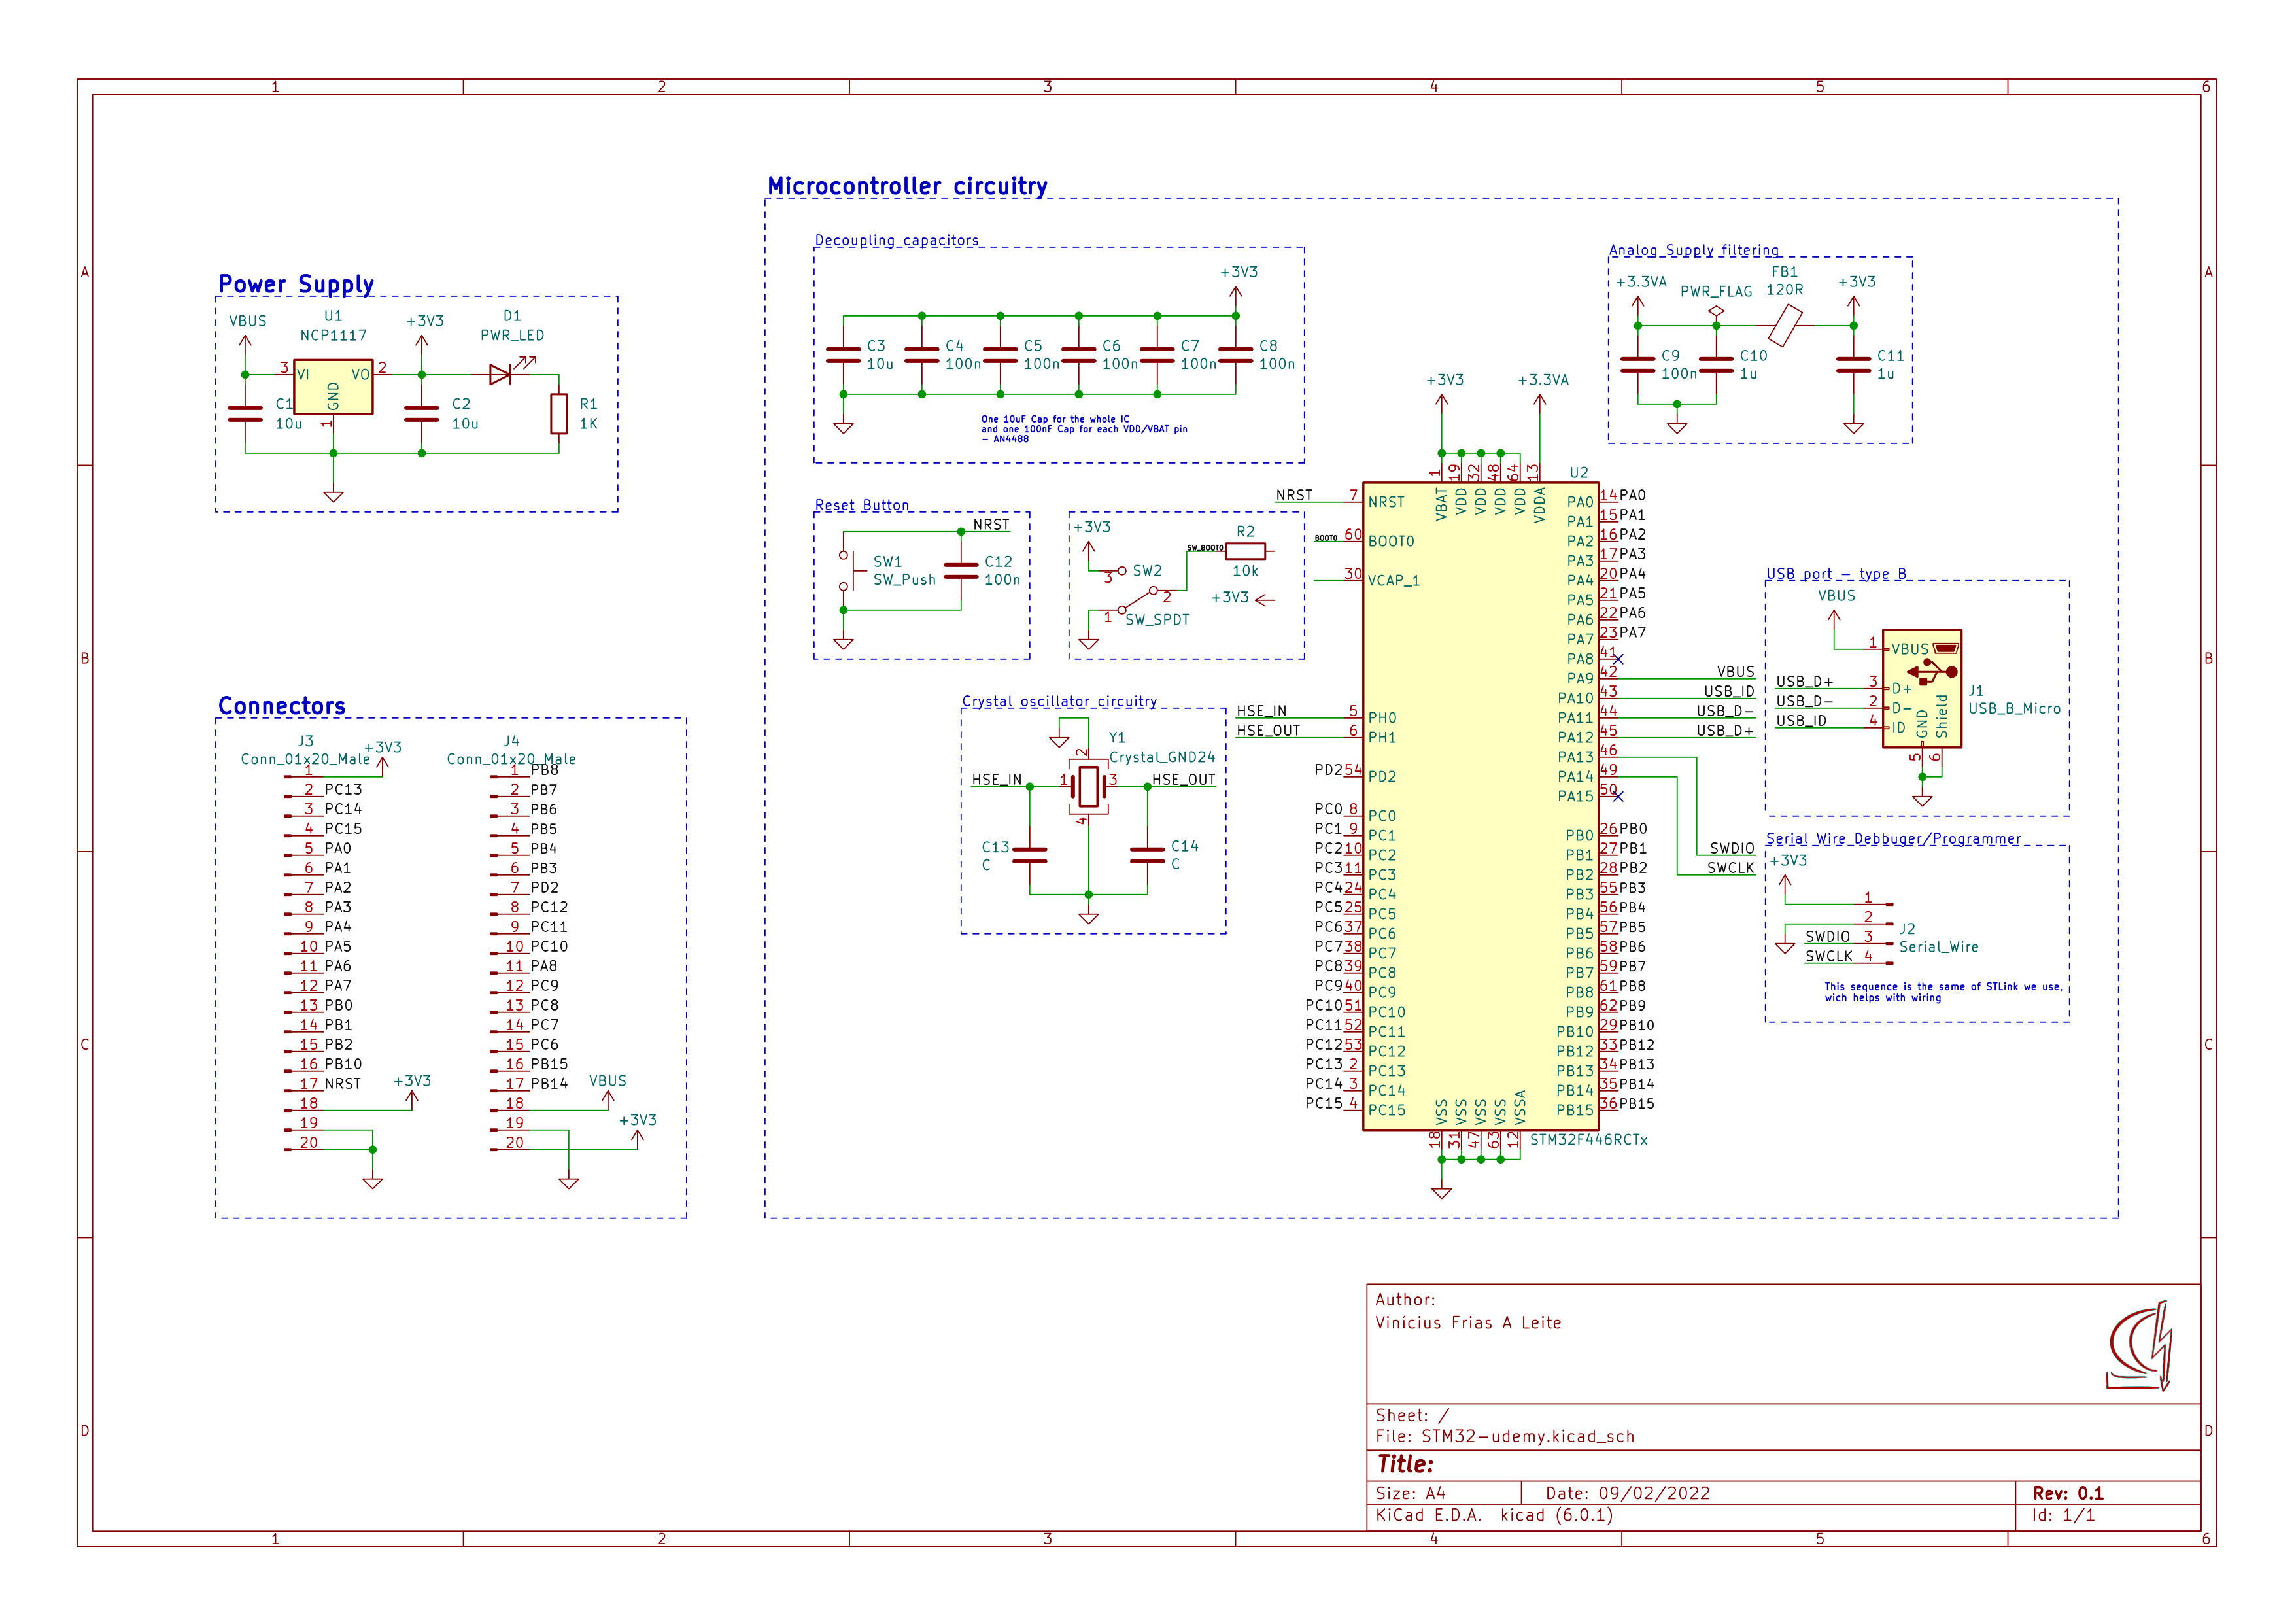Select the C10 1u capacitor symbol
The height and width of the screenshot is (1624, 2294).
pyautogui.click(x=1717, y=365)
